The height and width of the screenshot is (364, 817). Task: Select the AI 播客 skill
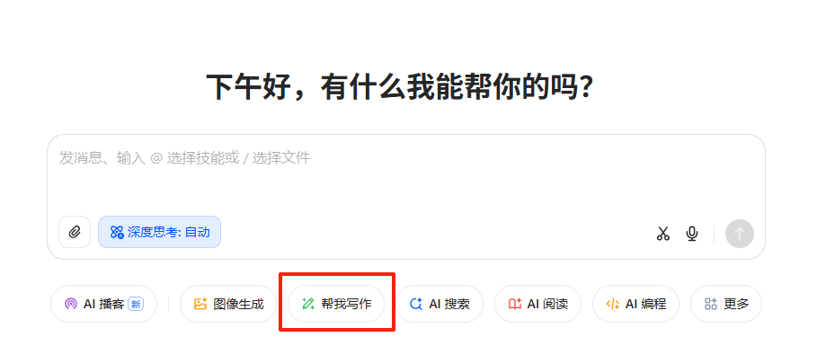click(x=103, y=304)
